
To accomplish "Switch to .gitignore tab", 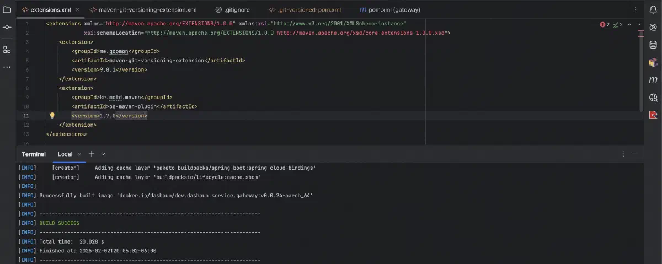I will coord(234,10).
